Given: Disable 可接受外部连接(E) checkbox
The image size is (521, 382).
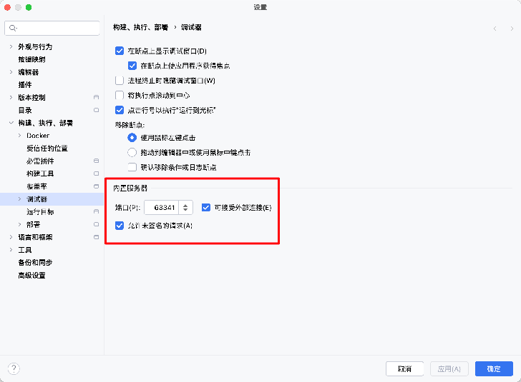Looking at the screenshot, I should pos(206,208).
